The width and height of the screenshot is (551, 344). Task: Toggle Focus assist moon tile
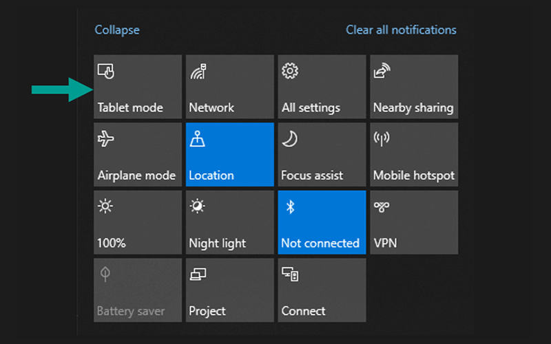(322, 154)
